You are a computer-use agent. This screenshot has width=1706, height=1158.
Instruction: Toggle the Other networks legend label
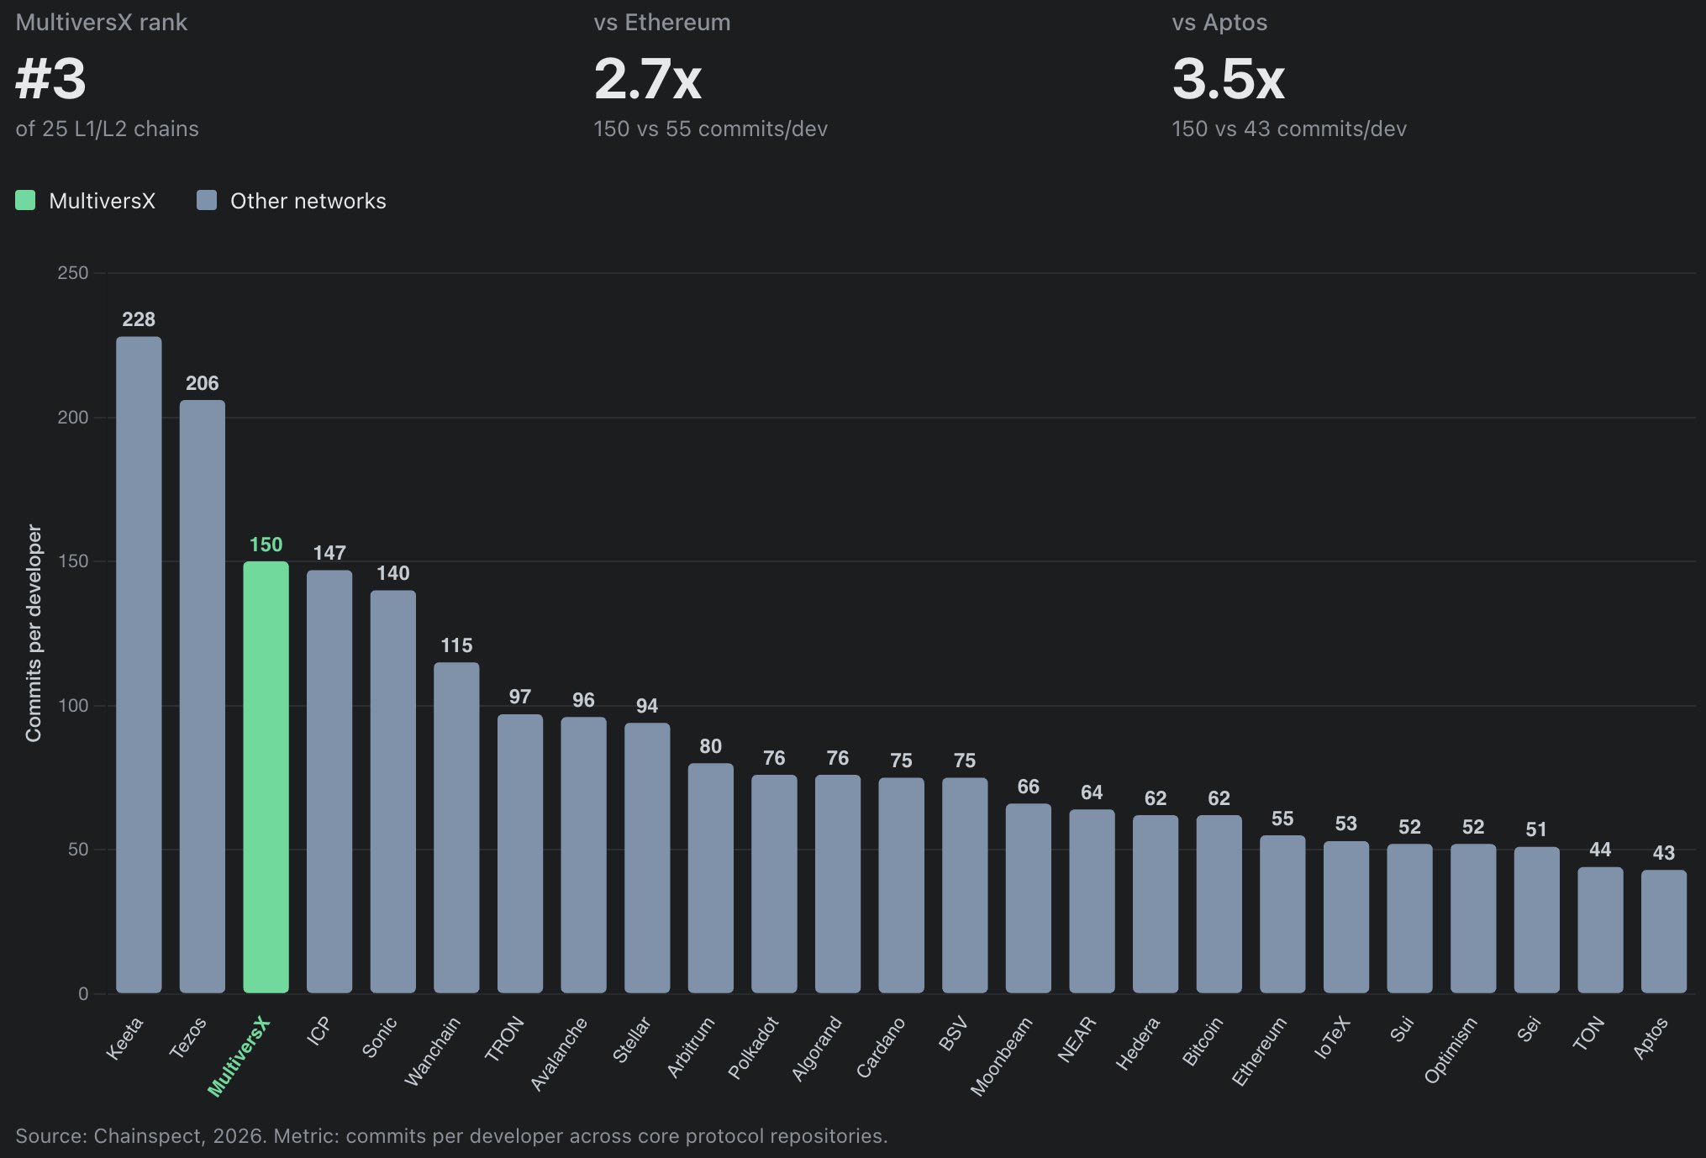click(308, 201)
